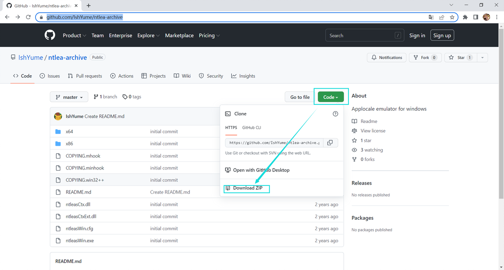Open the Issues tab
The width and height of the screenshot is (504, 270).
50,76
